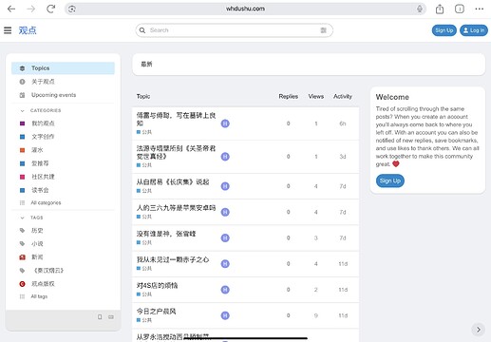Select Topics in the sidebar
Image resolution: width=491 pixels, height=342 pixels.
click(x=63, y=68)
